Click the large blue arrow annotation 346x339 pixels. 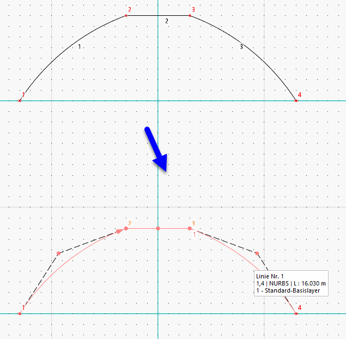click(x=156, y=150)
